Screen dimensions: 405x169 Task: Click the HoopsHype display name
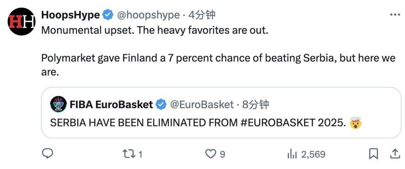coord(70,15)
